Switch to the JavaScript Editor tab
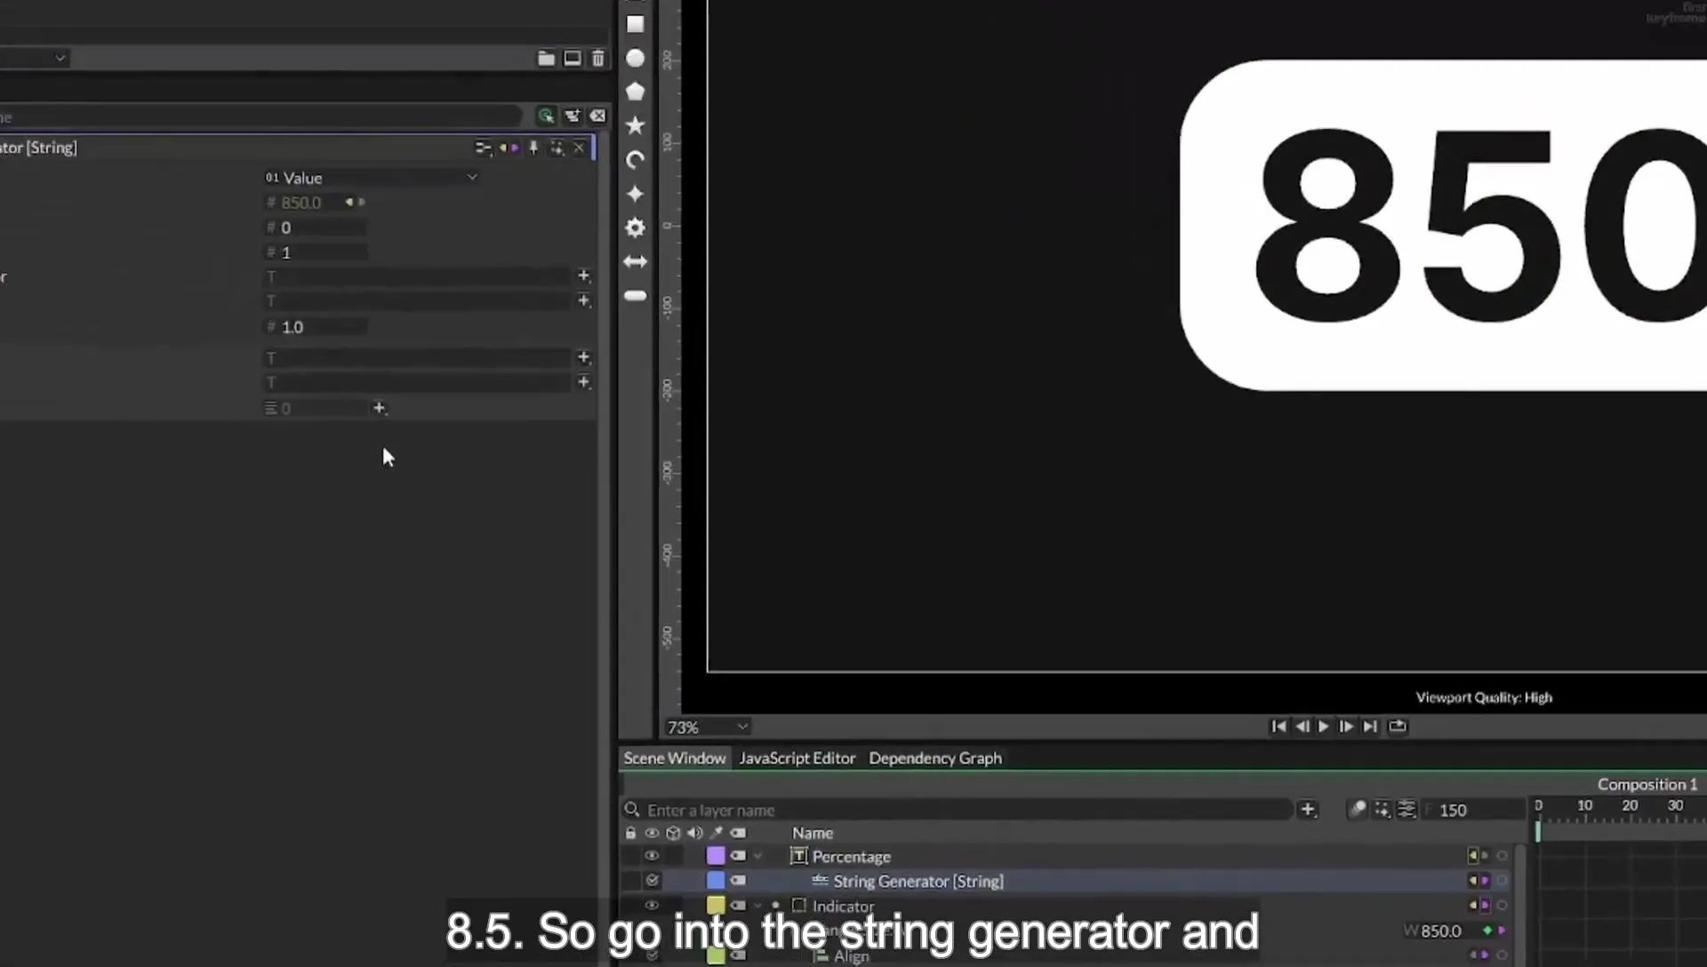1707x967 pixels. (797, 758)
